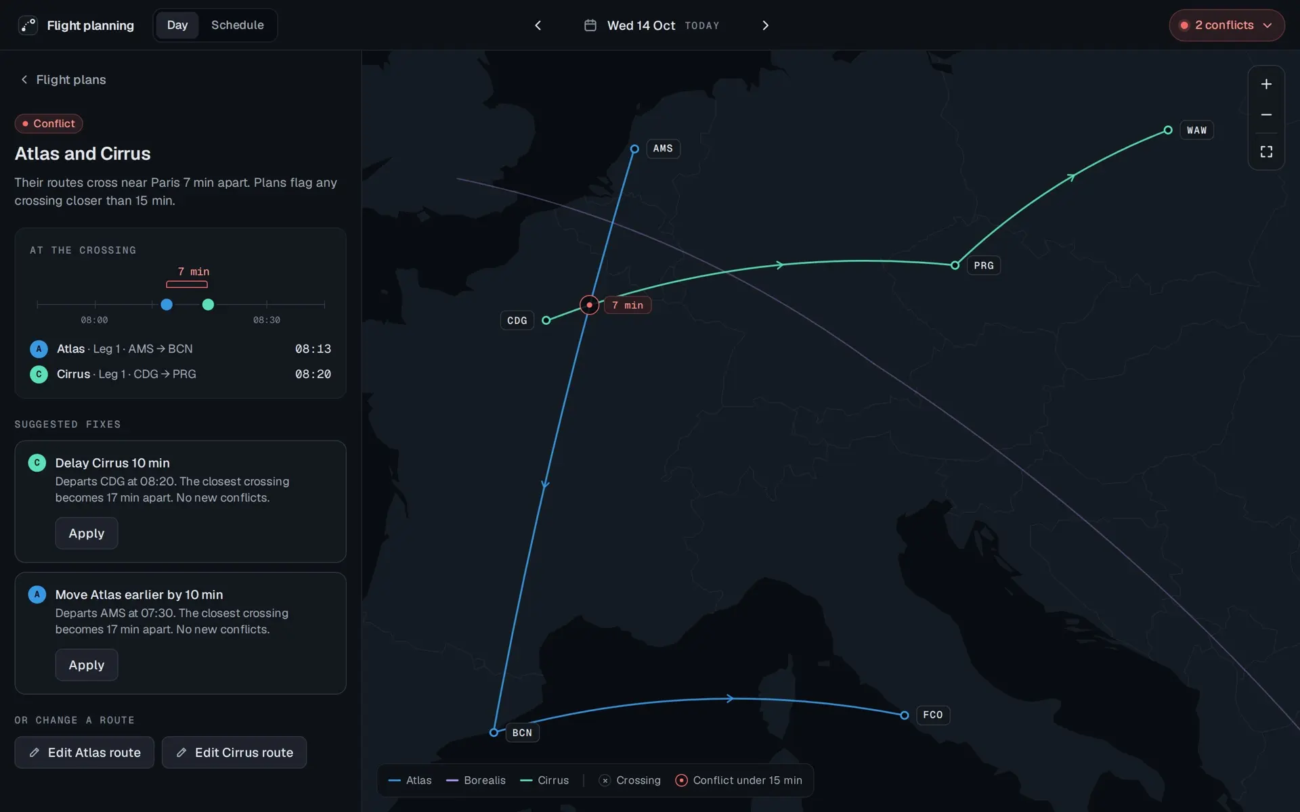Fit map to full extent

pos(1266,152)
